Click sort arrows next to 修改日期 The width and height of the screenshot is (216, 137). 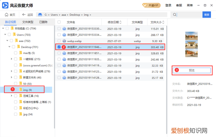120,22
